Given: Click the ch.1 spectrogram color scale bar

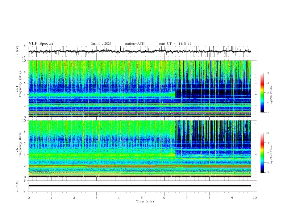Looking at the screenshot, I should [x=262, y=92].
